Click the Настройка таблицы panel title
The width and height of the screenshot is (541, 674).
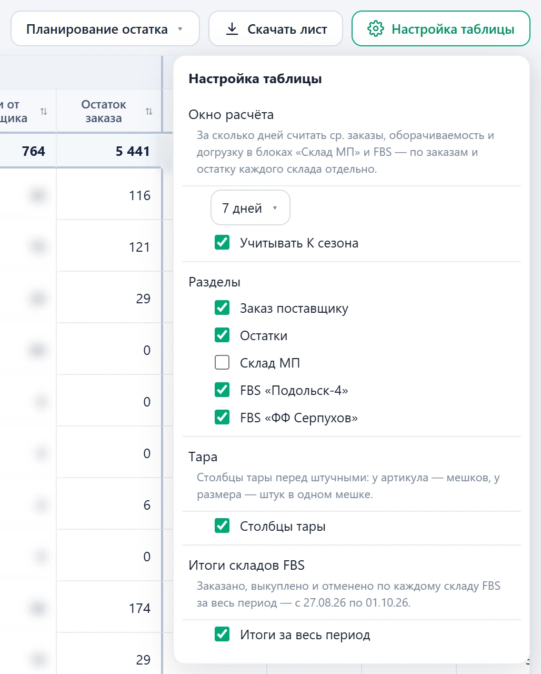[255, 79]
